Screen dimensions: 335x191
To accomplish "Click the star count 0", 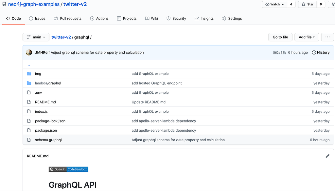I will (321, 4).
